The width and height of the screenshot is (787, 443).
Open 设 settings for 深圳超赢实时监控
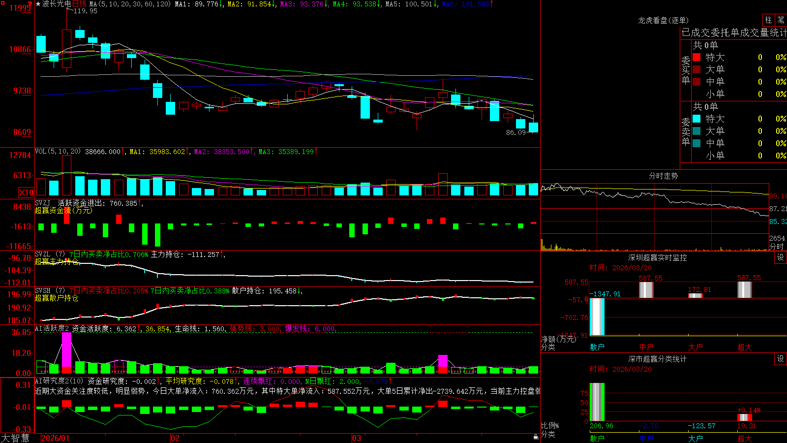781,257
